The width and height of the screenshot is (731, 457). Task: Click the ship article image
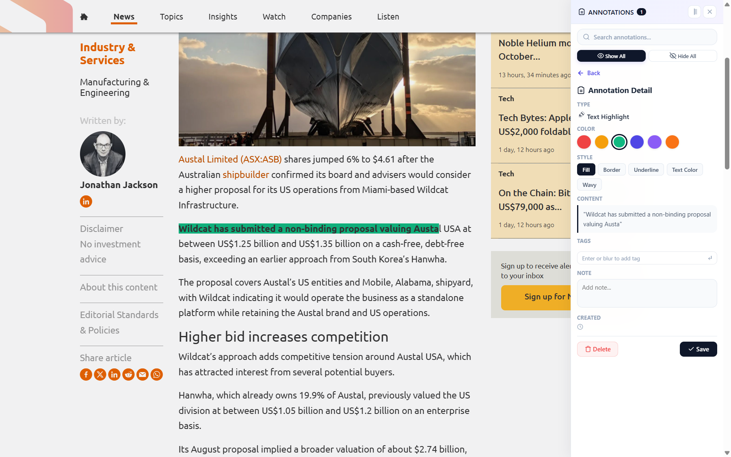point(327,89)
